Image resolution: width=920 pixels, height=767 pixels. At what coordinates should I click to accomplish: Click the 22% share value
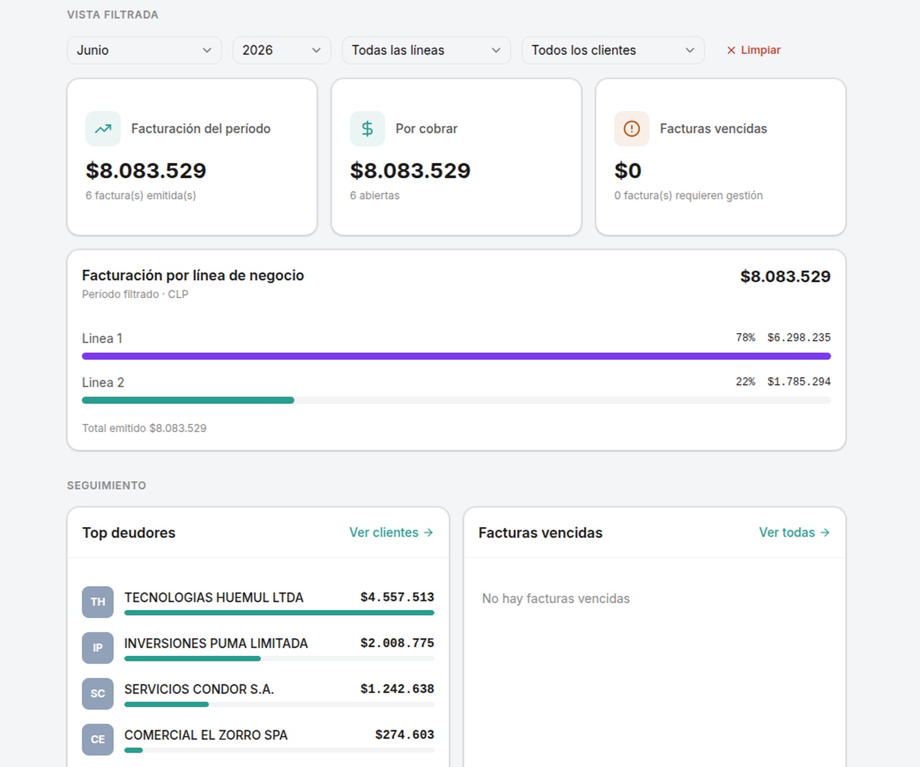coord(746,381)
